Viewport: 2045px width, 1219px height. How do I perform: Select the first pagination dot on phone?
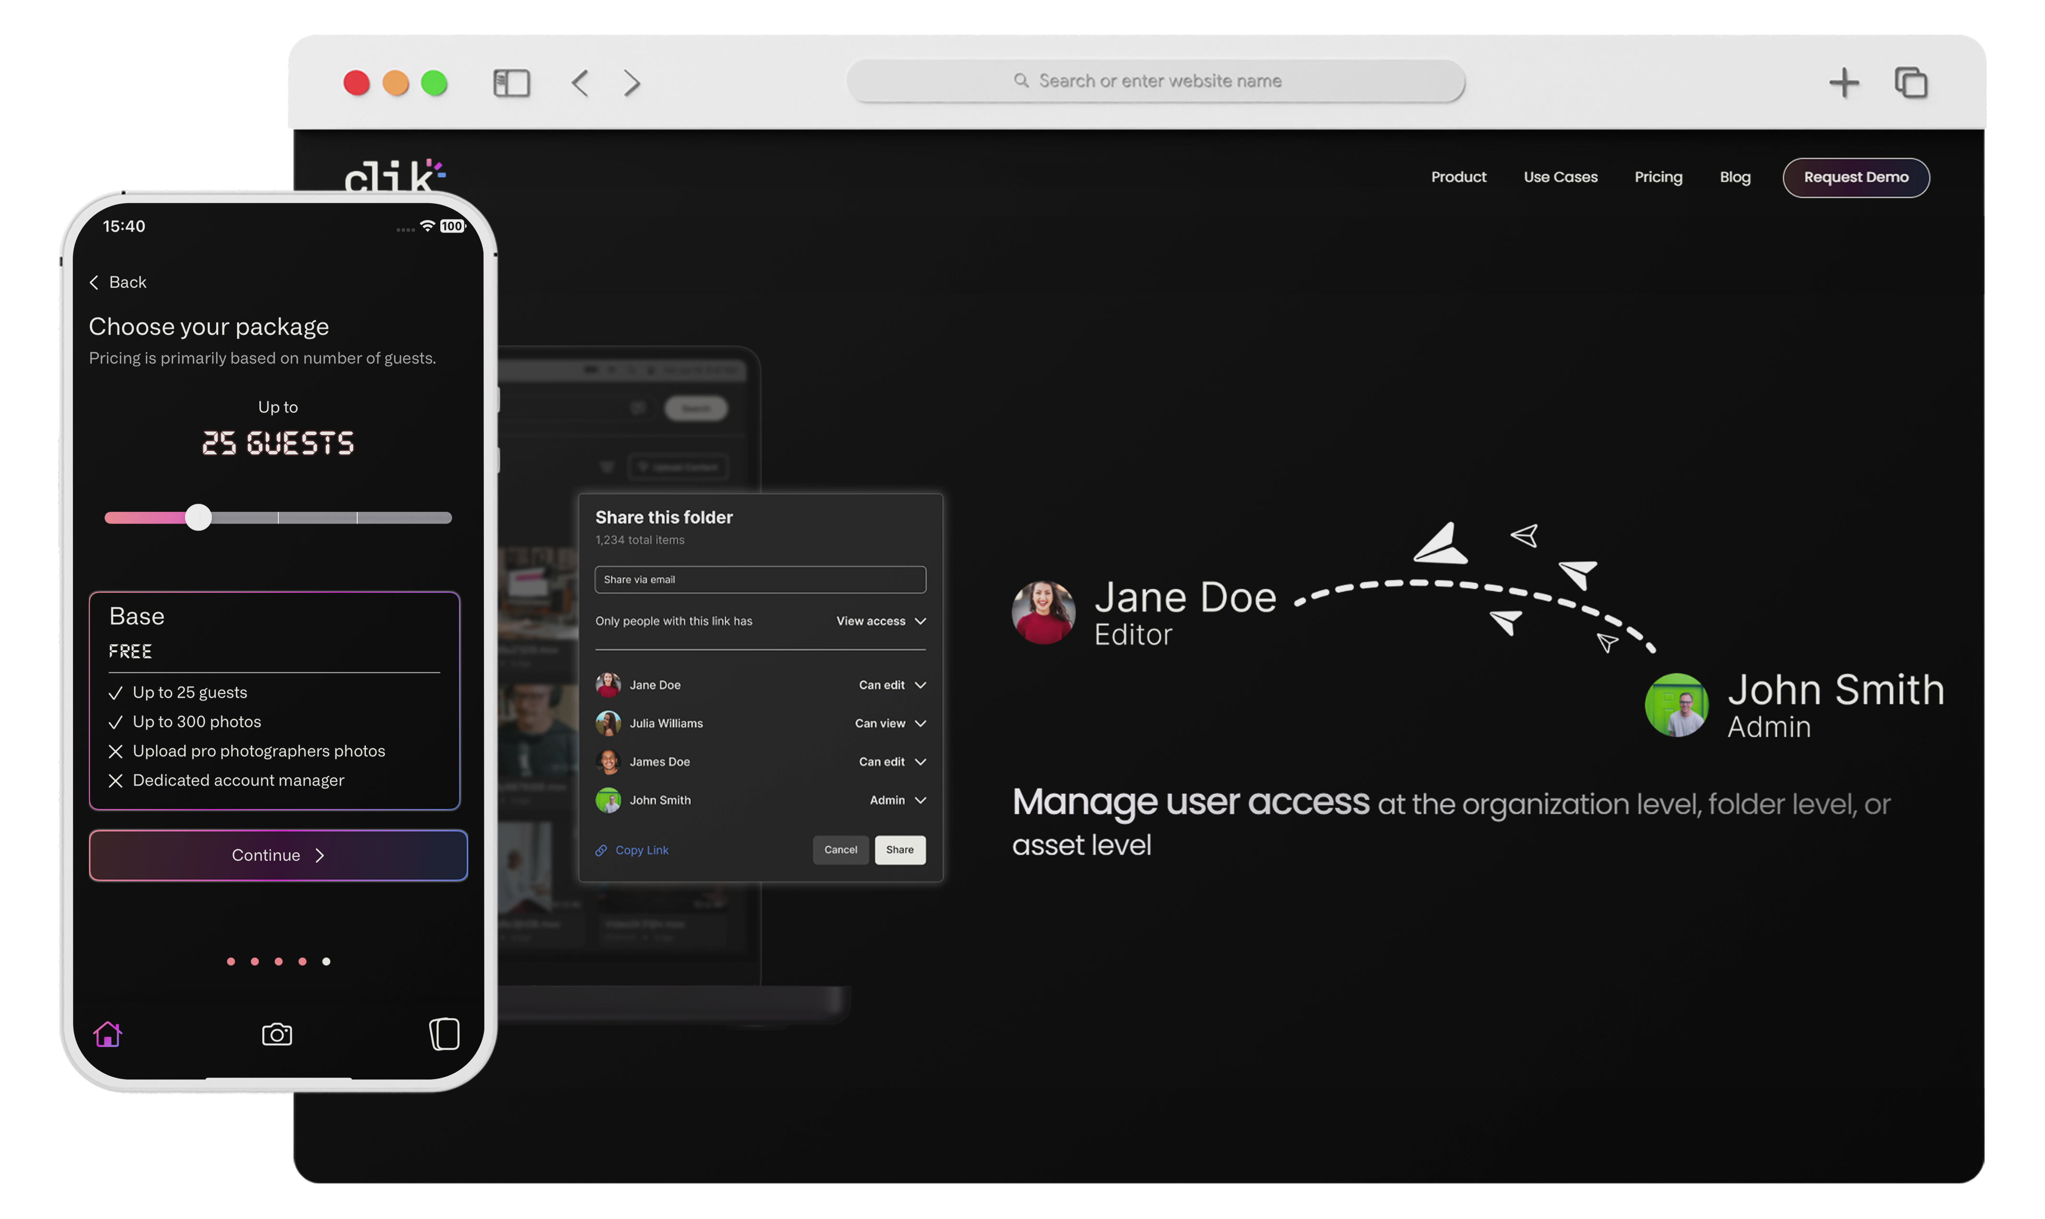pyautogui.click(x=231, y=962)
